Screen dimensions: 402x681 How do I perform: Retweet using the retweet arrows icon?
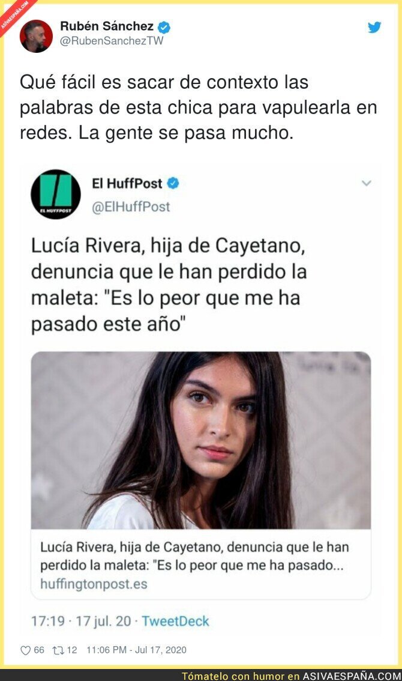click(58, 650)
